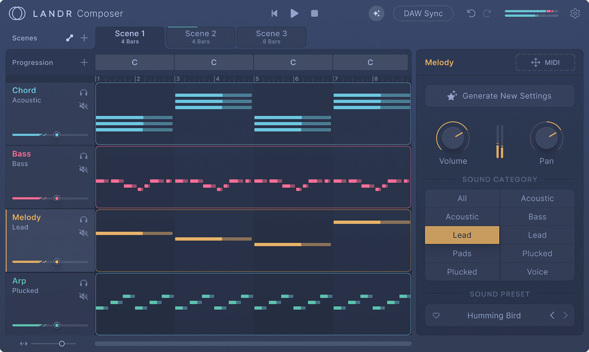Enable DAW Sync

[423, 13]
